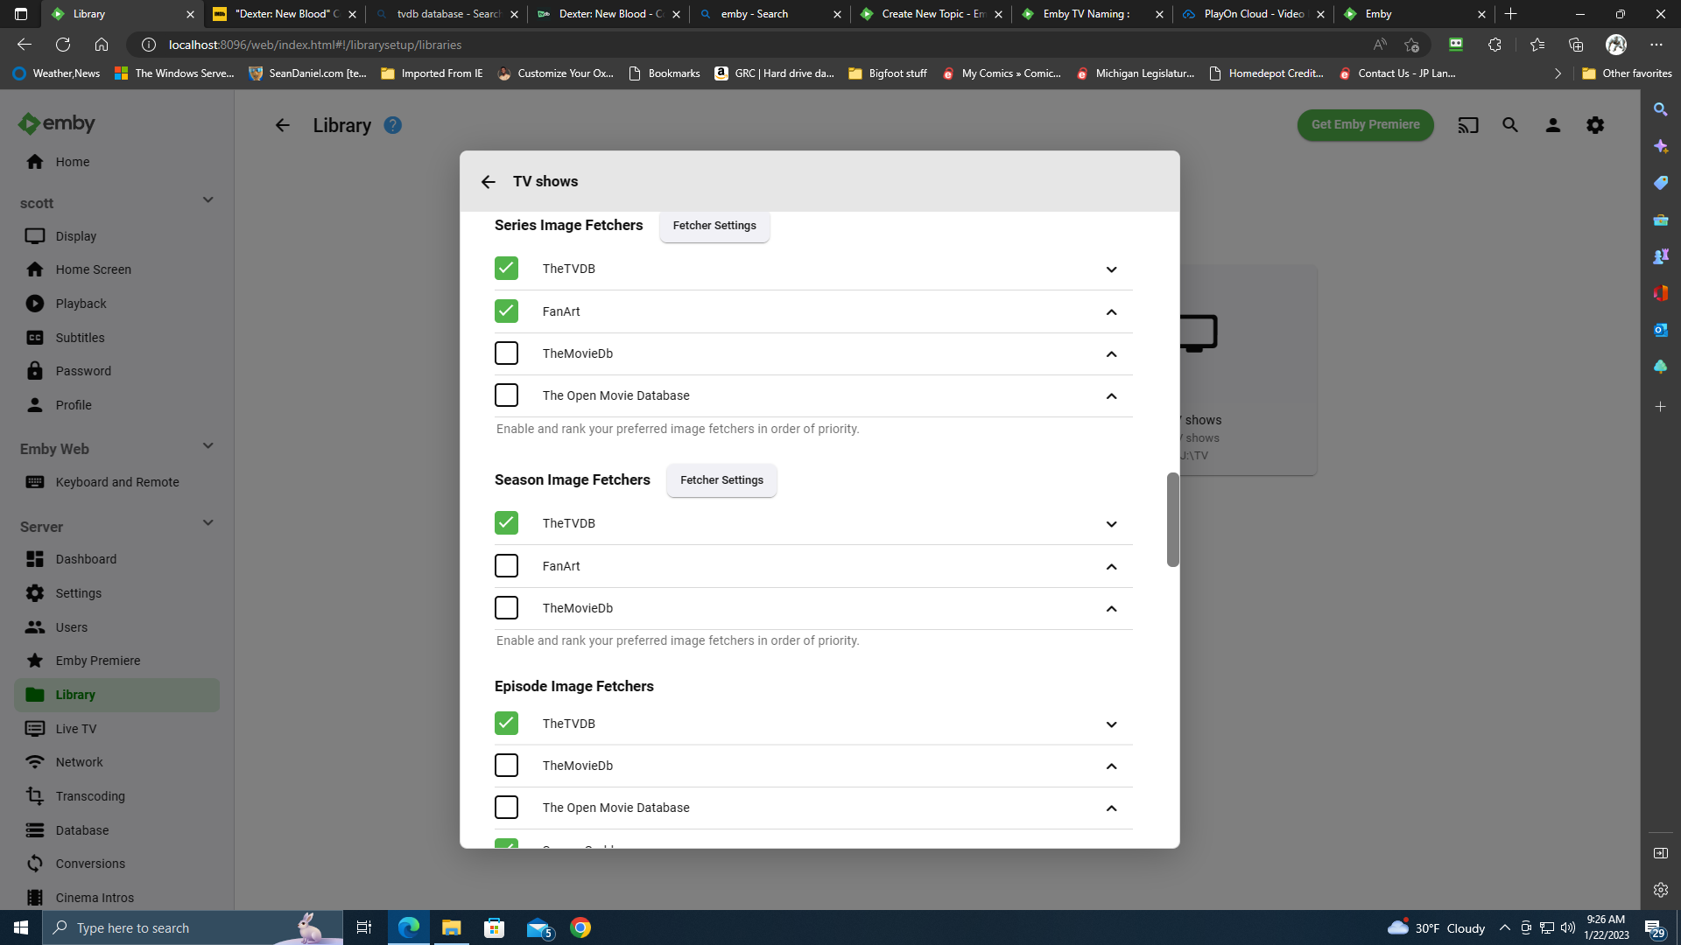Screen dimensions: 1681x945
Task: Open Google Chrome from taskbar
Action: [x=580, y=927]
